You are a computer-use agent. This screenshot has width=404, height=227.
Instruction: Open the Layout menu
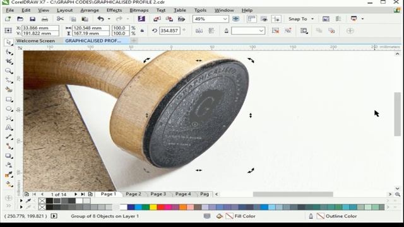tap(64, 10)
